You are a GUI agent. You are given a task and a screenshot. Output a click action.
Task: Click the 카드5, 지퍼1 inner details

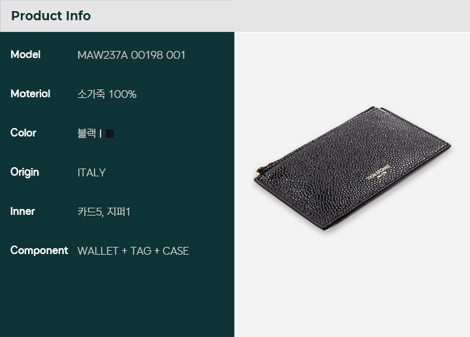[104, 212]
